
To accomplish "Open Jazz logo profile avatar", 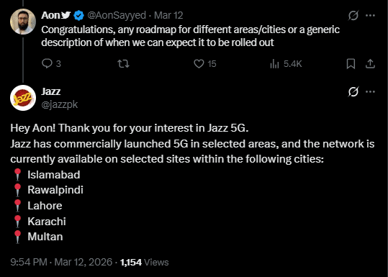I will coord(23,98).
